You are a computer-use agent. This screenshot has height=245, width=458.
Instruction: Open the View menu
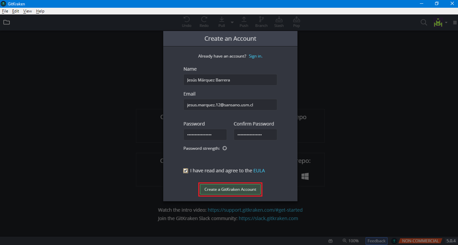tap(28, 11)
